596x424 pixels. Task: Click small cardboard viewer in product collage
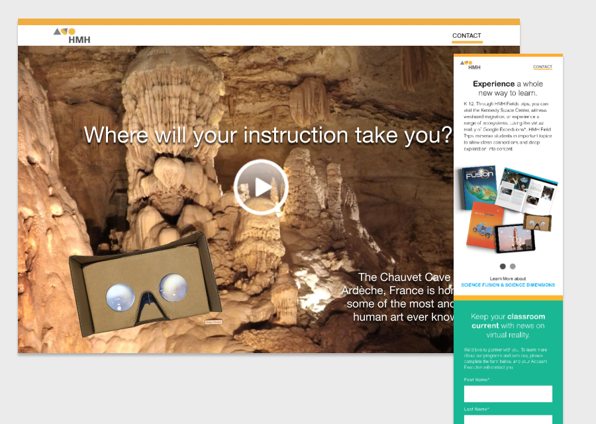tap(537, 222)
